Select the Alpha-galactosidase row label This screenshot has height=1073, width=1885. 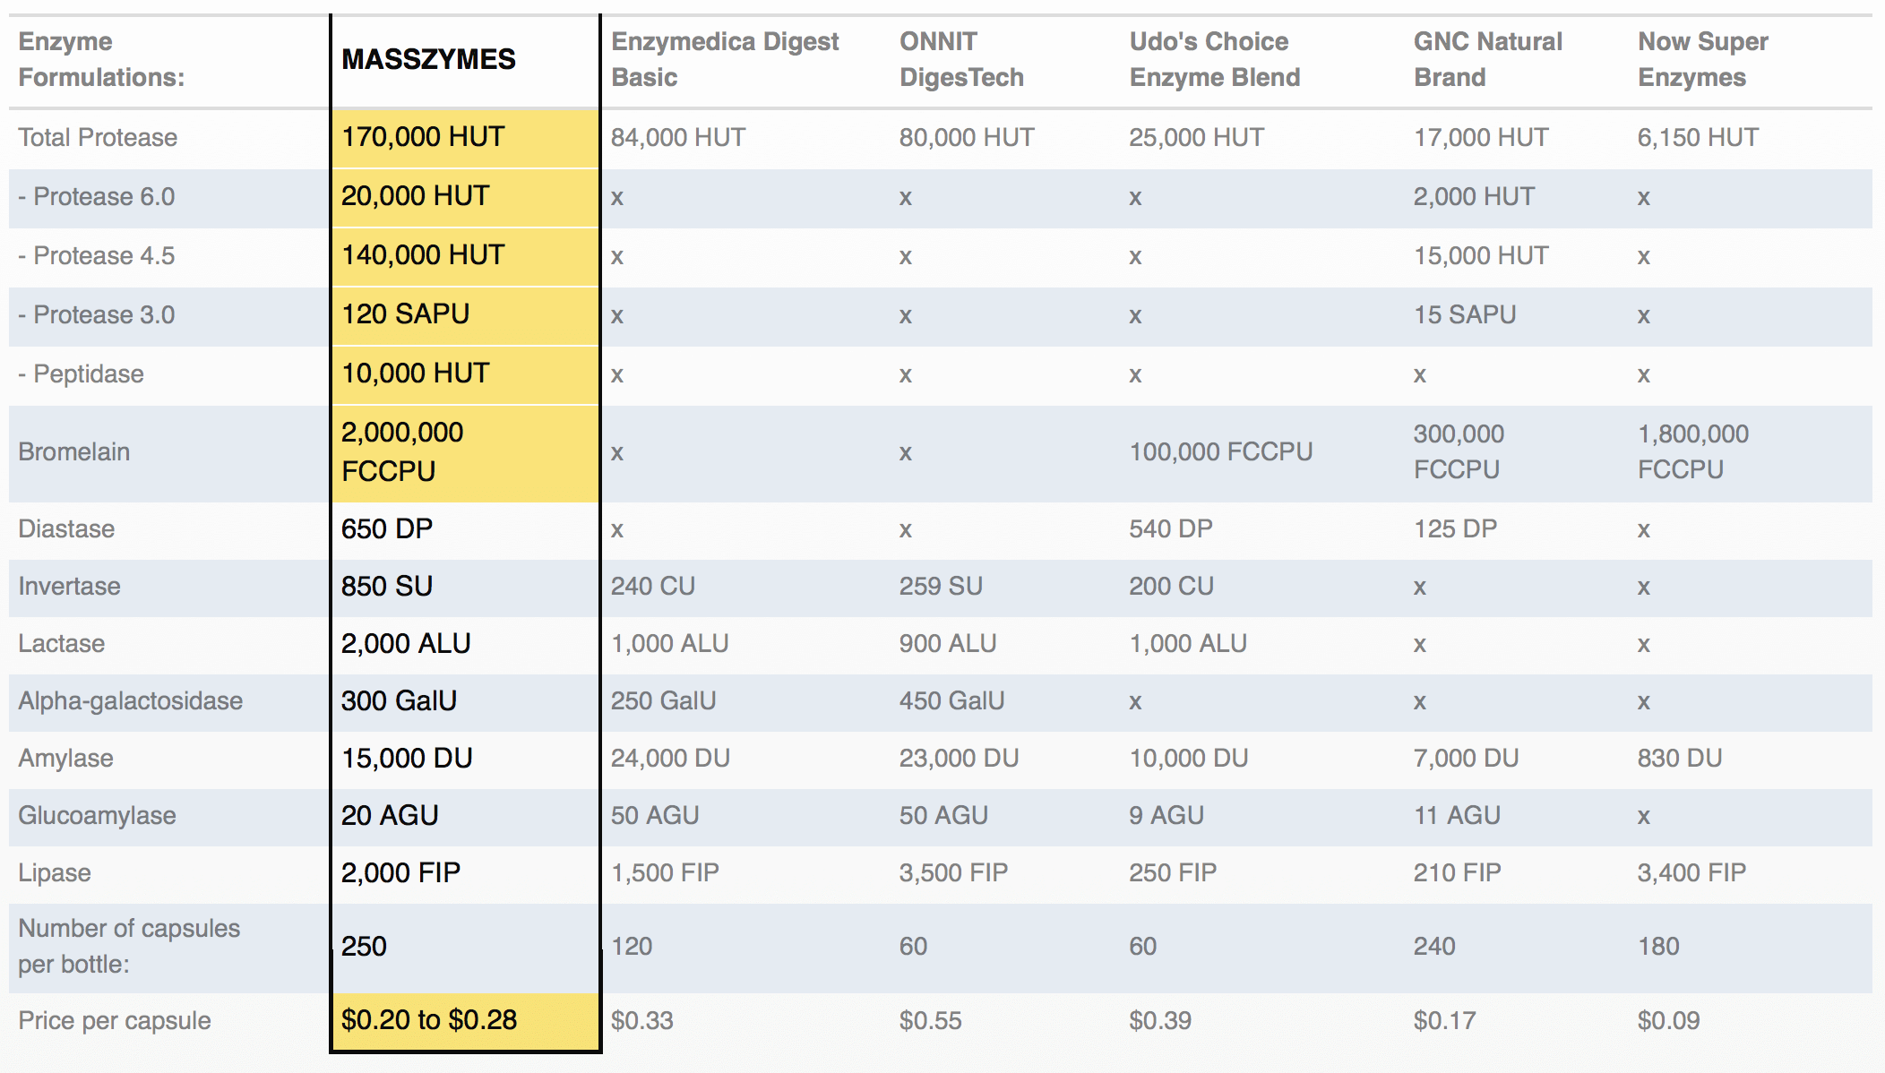coord(130,701)
